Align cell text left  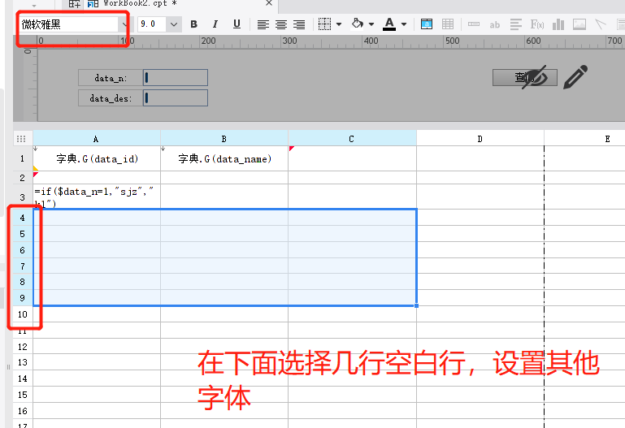[263, 24]
